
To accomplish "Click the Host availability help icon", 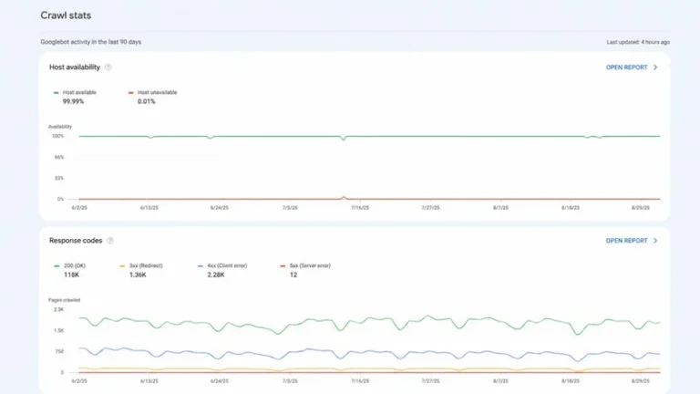I will (108, 67).
